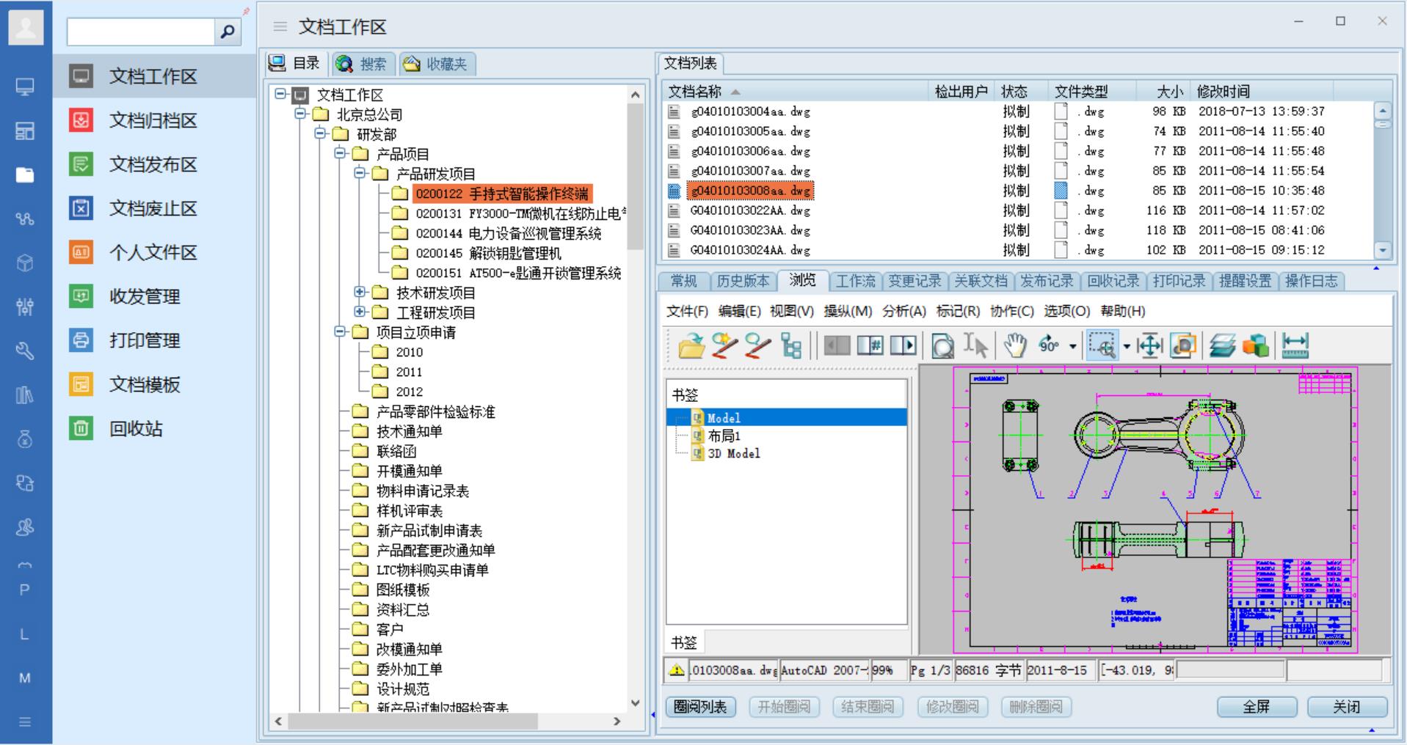Image resolution: width=1407 pixels, height=745 pixels.
Task: Click the user avatar icon
Action: (x=26, y=27)
